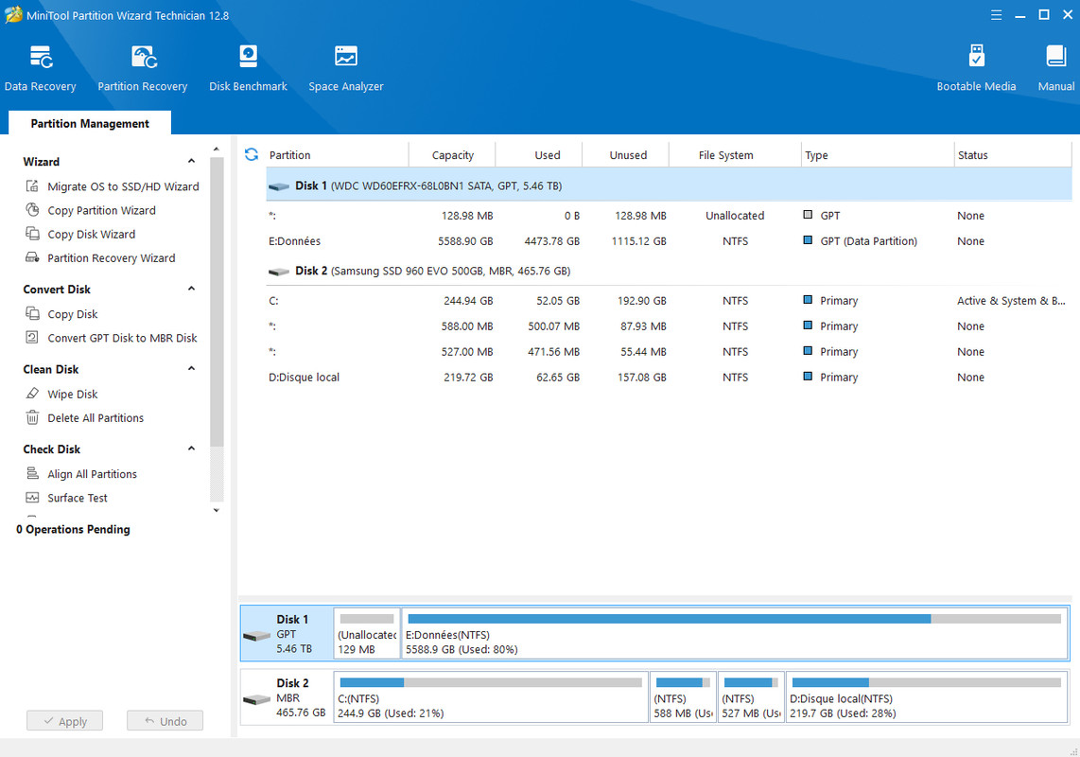The width and height of the screenshot is (1080, 757).
Task: Start Surface Test
Action: (x=78, y=497)
